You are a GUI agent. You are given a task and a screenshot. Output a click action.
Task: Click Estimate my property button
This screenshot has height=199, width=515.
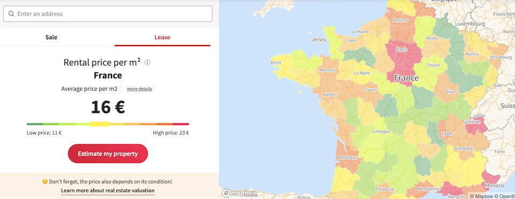pos(108,153)
